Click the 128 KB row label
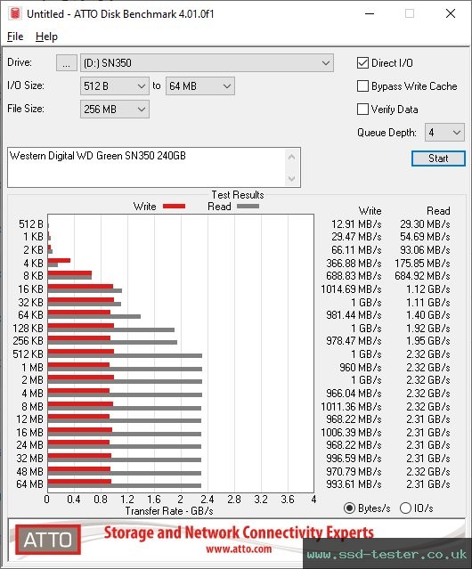472x569 pixels. coord(28,328)
